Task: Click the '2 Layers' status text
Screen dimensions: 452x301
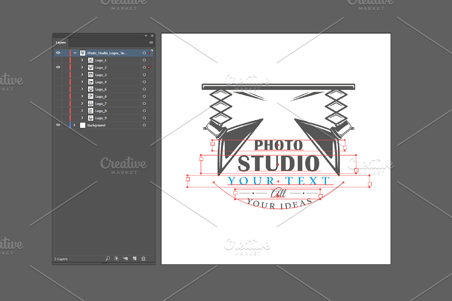Action: point(61,259)
